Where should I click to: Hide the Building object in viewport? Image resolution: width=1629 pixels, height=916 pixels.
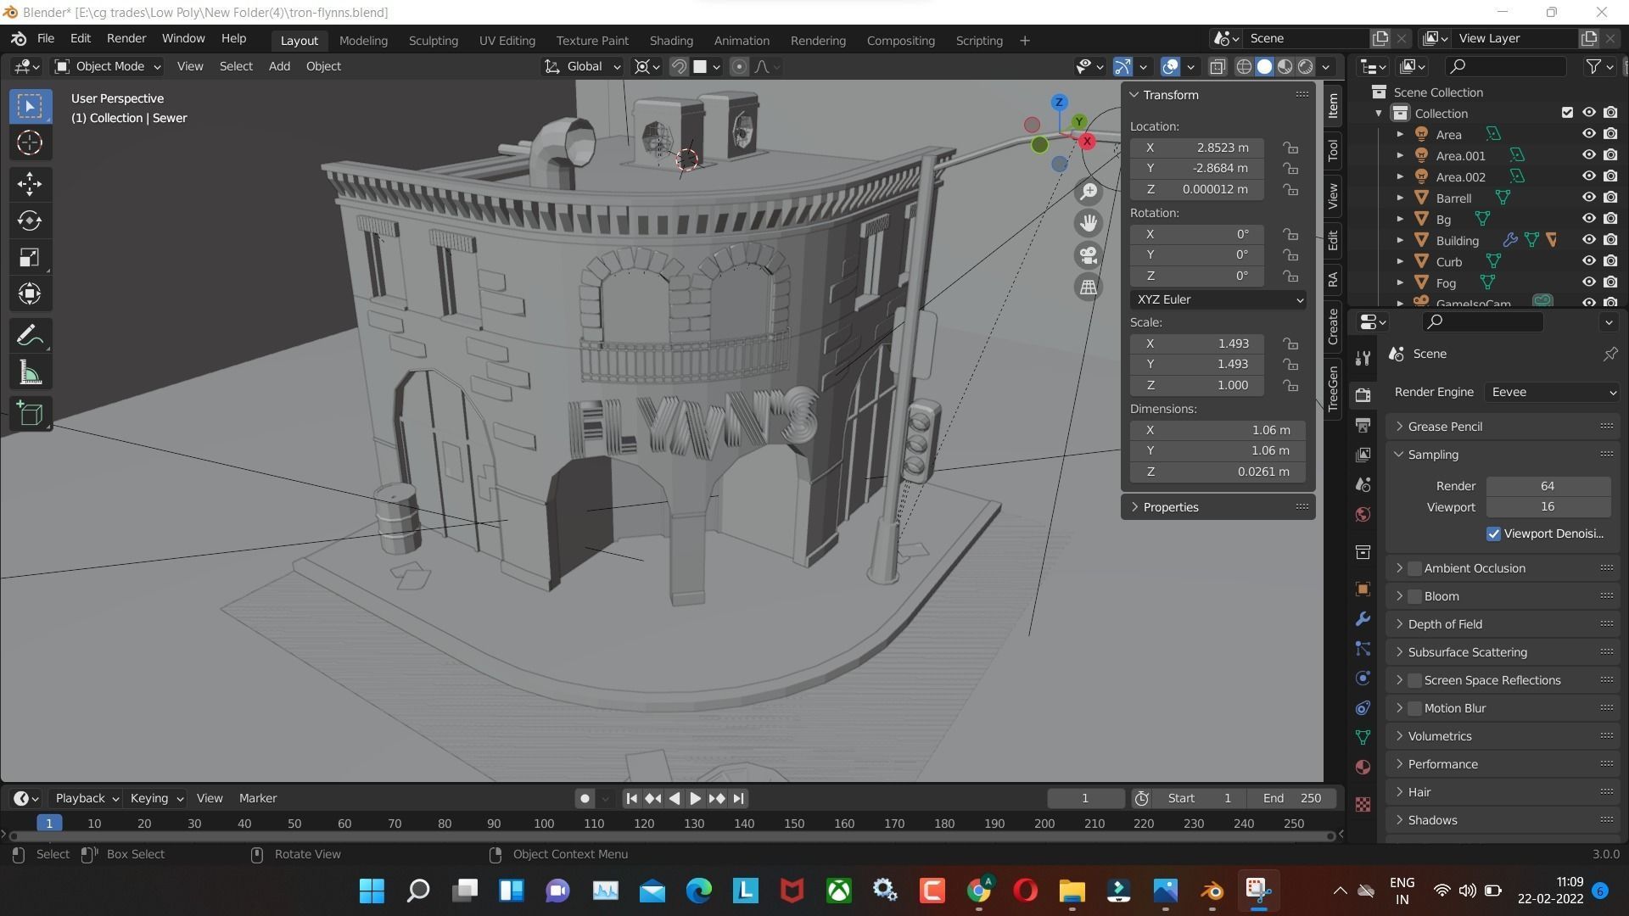[1588, 240]
